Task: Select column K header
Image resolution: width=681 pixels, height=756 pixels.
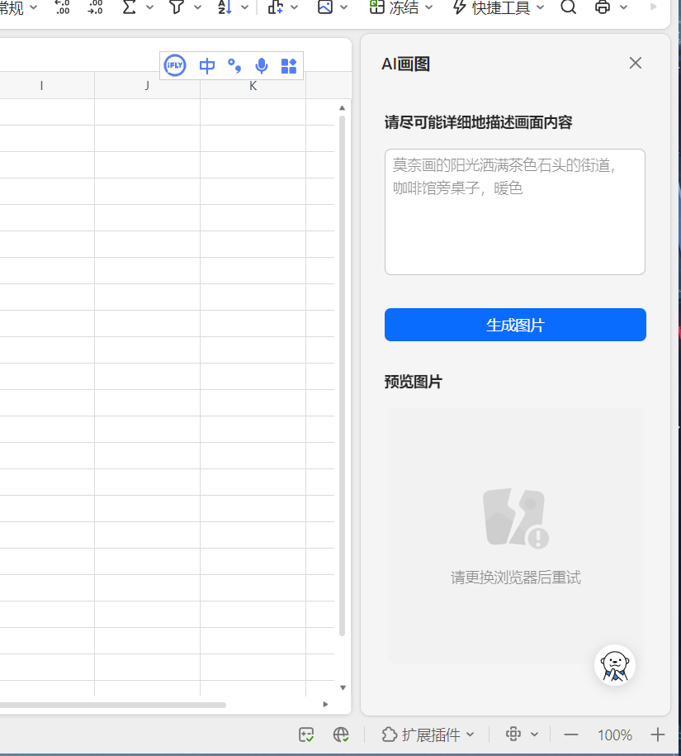Action: click(253, 86)
